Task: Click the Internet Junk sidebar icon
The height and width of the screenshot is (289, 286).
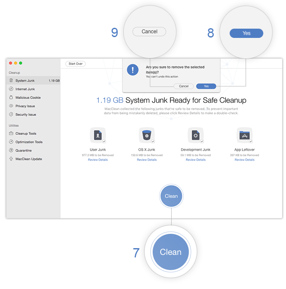Action: coord(11,89)
